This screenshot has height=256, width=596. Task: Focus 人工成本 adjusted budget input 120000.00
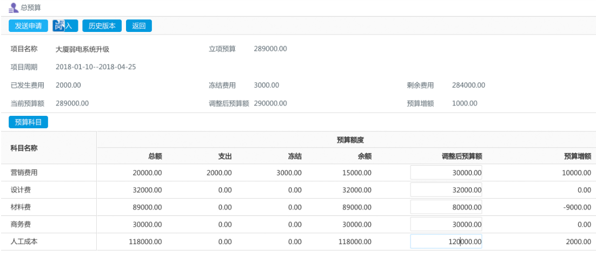coord(446,241)
